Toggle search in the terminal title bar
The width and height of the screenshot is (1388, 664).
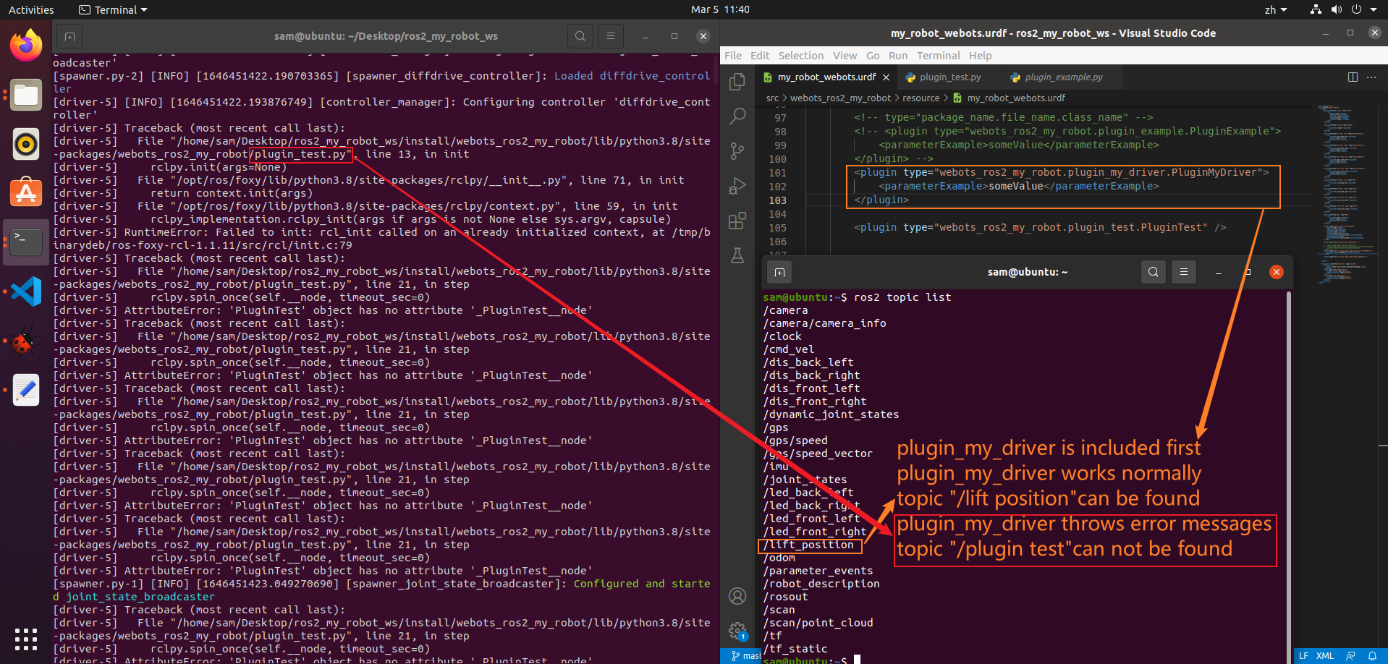[580, 35]
